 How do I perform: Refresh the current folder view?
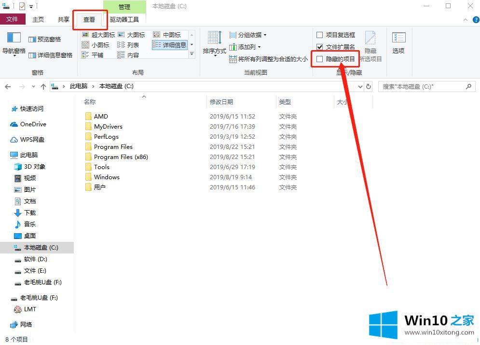point(369,87)
